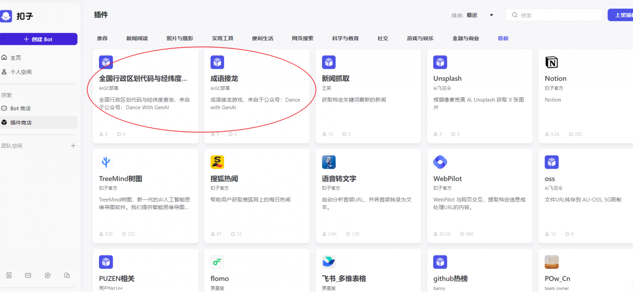
Task: Add a team with the 团队空间 plus icon
Action: coord(73,146)
